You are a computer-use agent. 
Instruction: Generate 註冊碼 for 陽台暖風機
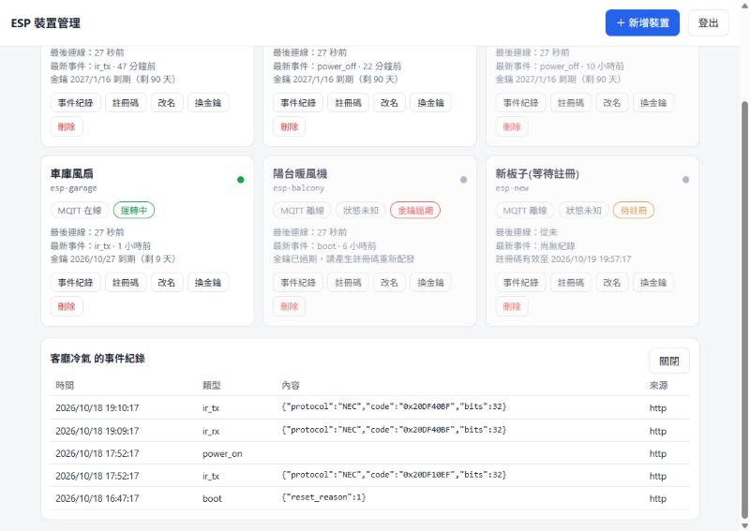point(348,283)
